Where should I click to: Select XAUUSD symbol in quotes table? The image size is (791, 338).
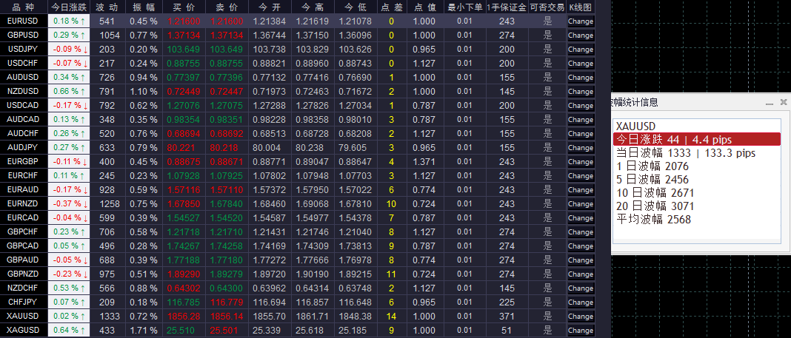pyautogui.click(x=24, y=317)
